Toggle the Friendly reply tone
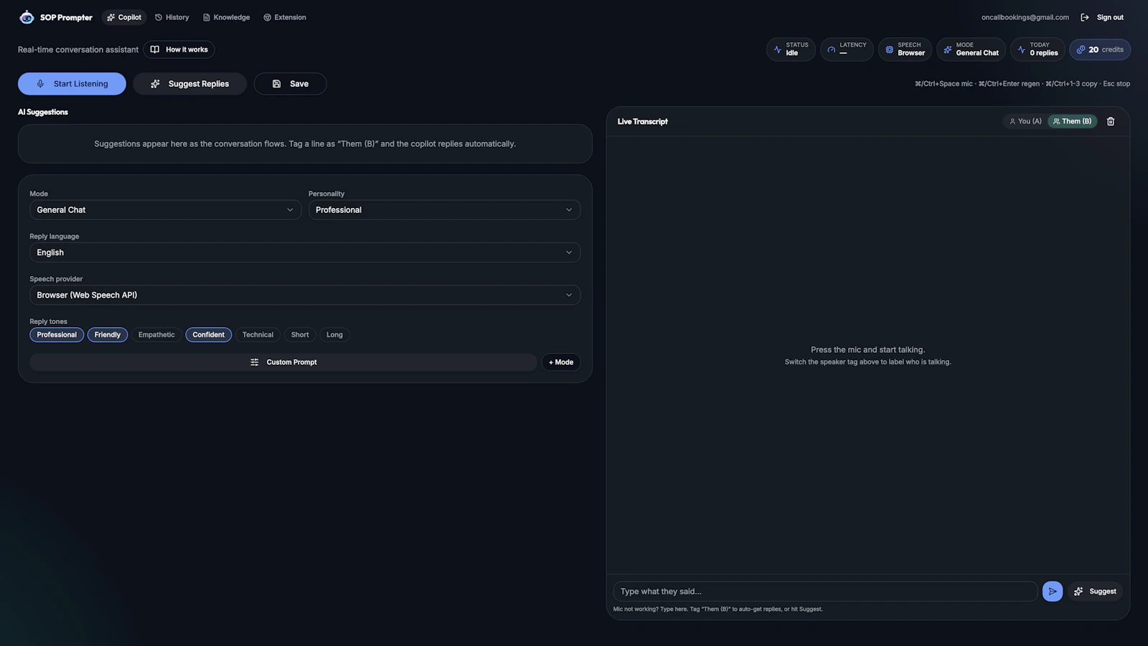The image size is (1148, 646). tap(108, 335)
